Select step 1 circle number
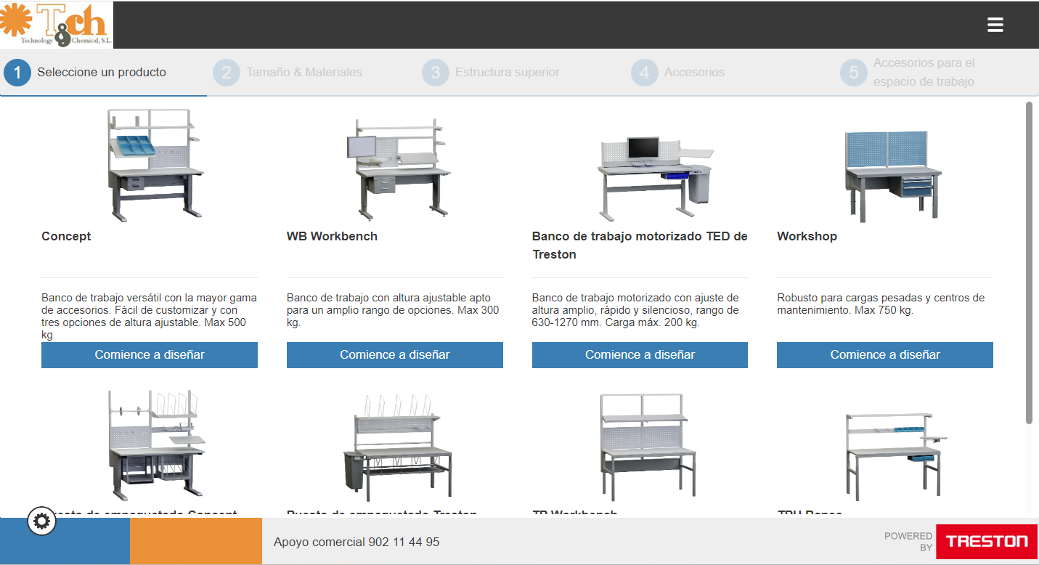The image size is (1039, 565). [17, 73]
